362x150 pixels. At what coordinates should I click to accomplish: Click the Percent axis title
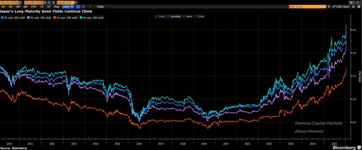[x=360, y=76]
